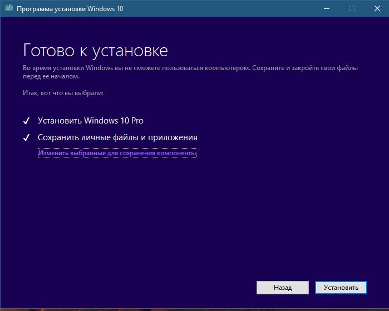Viewport: 389px width, 311px height.
Task: Select text Сохранить личные файлы и приложения
Action: pyautogui.click(x=117, y=137)
